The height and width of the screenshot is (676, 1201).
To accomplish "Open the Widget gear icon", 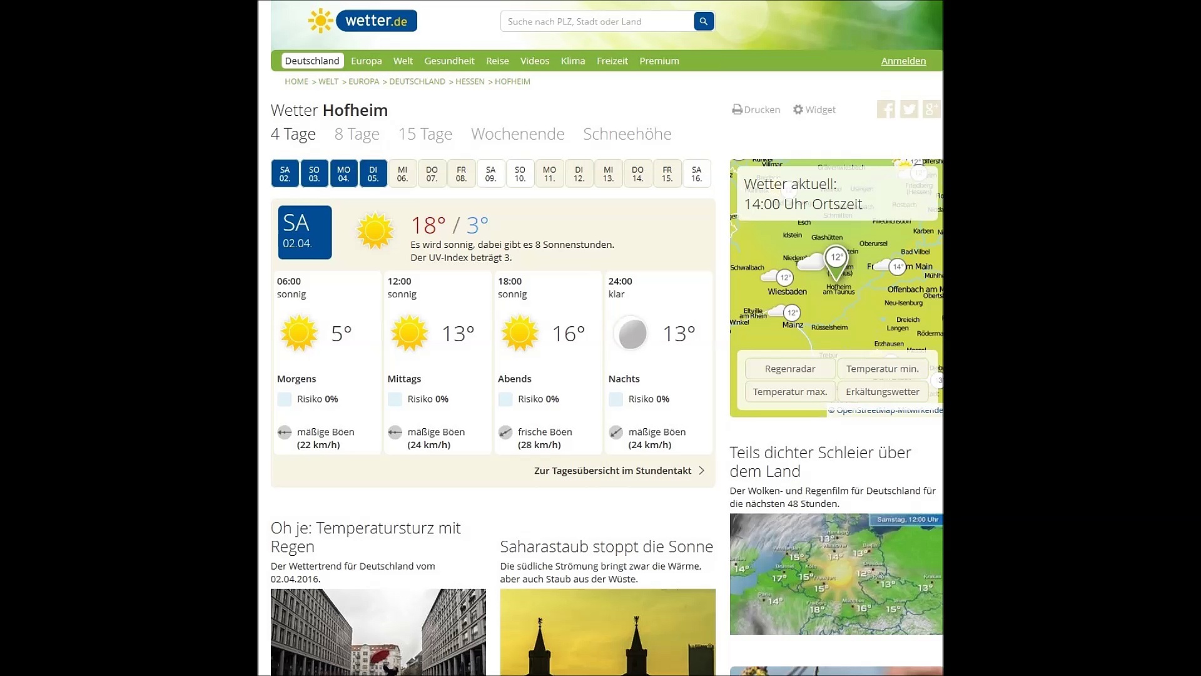I will (798, 110).
